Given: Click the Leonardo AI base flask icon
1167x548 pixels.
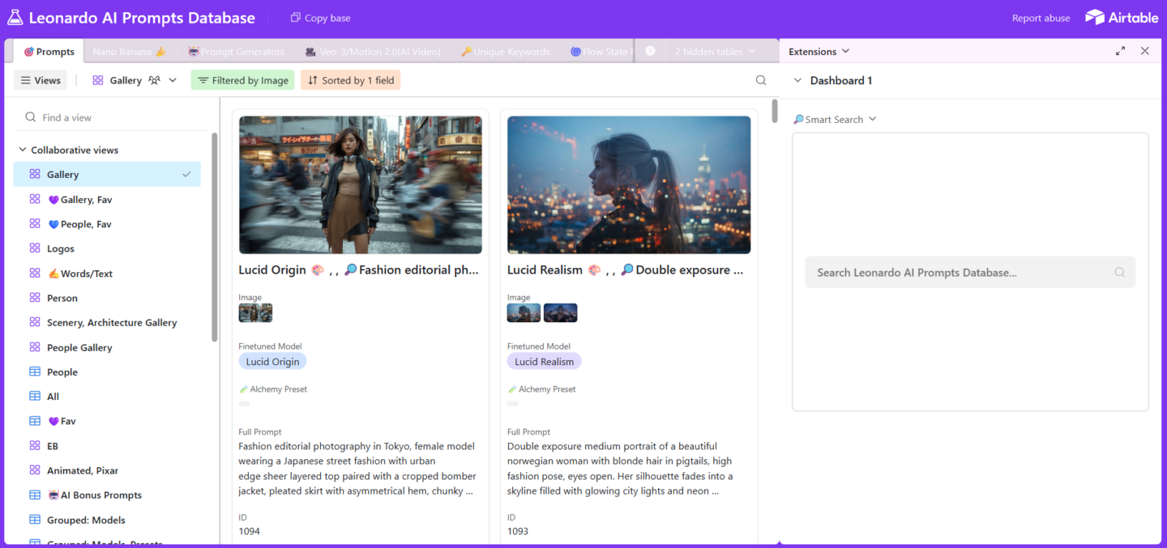Looking at the screenshot, I should coord(15,18).
